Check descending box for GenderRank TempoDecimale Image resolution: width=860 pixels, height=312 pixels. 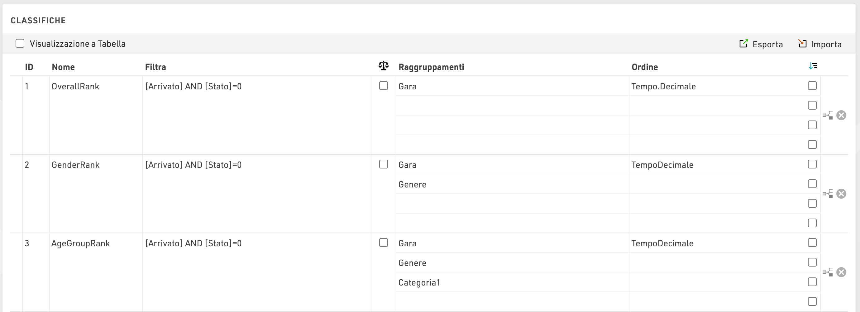pyautogui.click(x=812, y=164)
